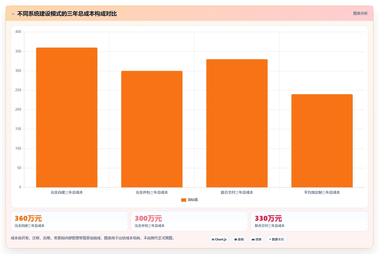Click the y-axis value 200
Screen dimensions: 379x254
(x=18, y=110)
